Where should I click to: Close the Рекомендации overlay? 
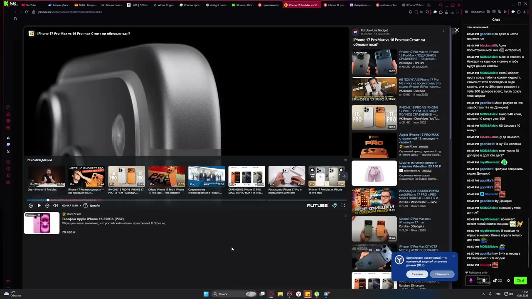[345, 160]
